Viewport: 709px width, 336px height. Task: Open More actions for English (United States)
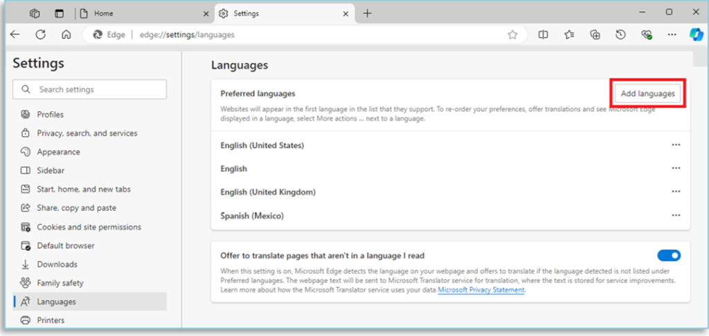pyautogui.click(x=676, y=145)
